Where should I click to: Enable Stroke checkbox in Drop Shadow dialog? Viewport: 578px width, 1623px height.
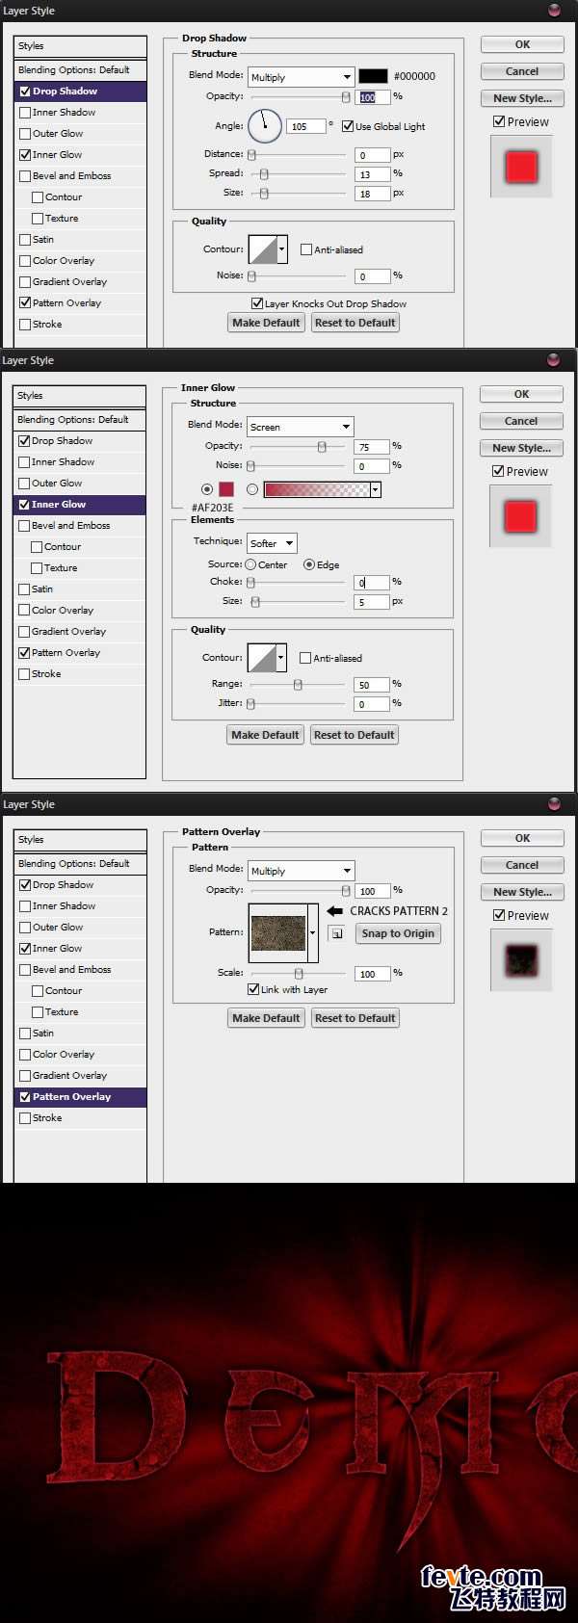25,325
